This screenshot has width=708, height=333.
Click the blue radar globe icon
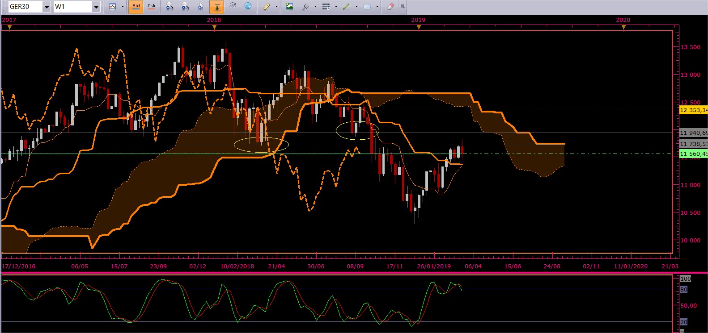[248, 6]
